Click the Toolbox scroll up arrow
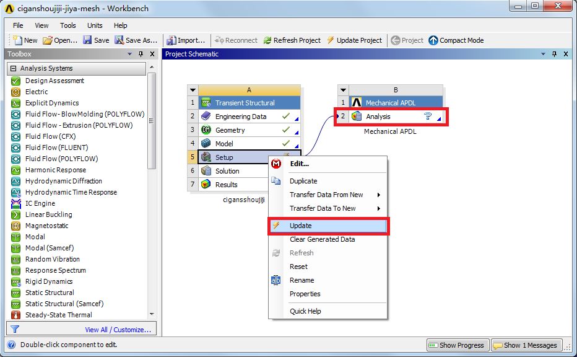 (152, 67)
